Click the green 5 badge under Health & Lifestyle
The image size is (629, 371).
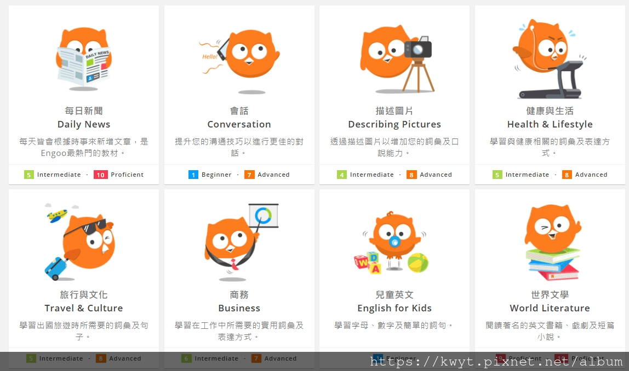point(497,175)
